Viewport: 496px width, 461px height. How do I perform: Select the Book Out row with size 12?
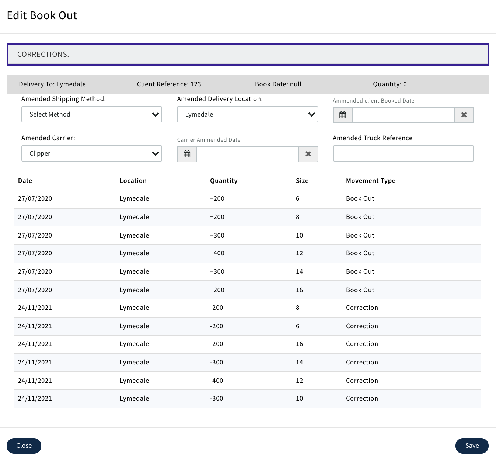(x=247, y=253)
